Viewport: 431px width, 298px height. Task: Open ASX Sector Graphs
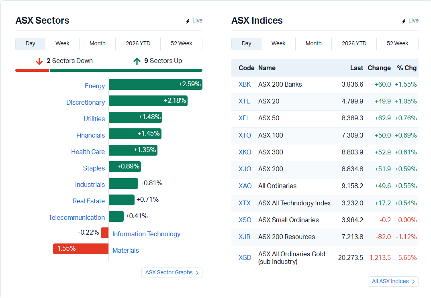point(169,273)
